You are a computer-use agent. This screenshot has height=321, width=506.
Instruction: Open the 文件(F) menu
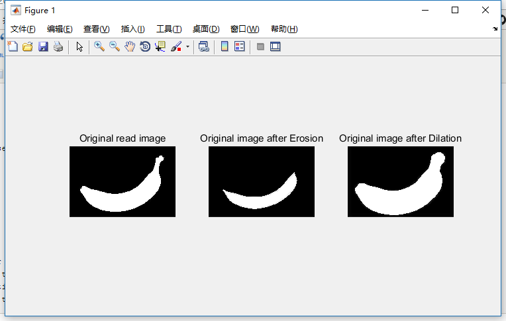tap(23, 29)
